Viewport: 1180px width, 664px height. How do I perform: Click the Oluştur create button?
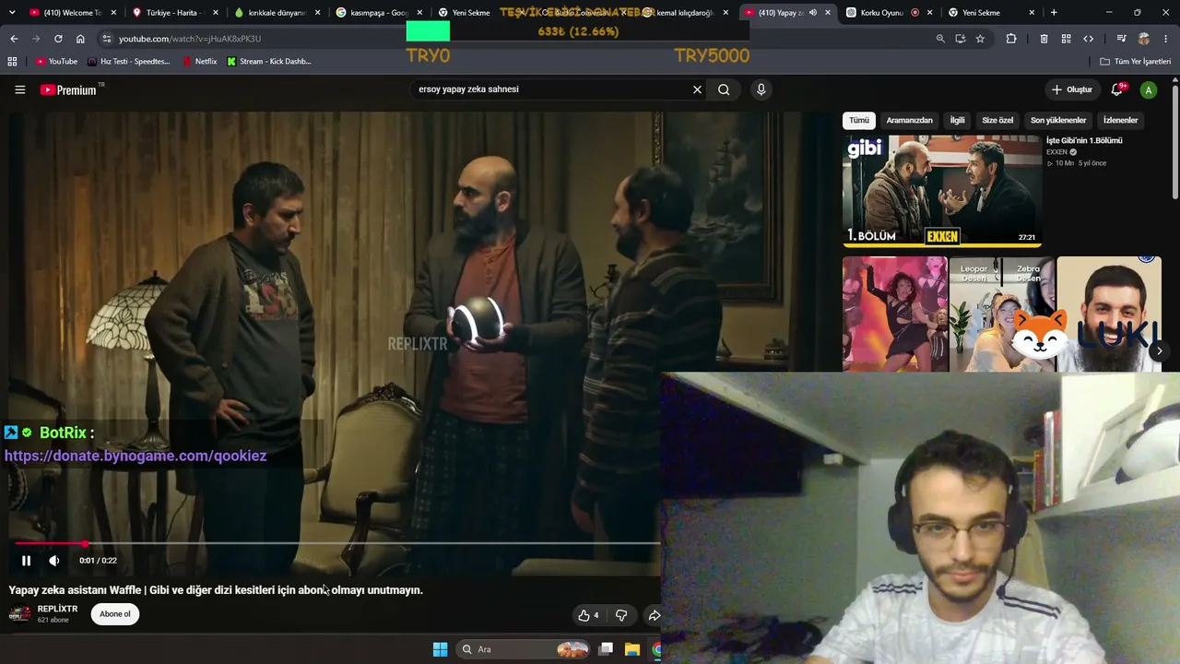click(x=1071, y=89)
